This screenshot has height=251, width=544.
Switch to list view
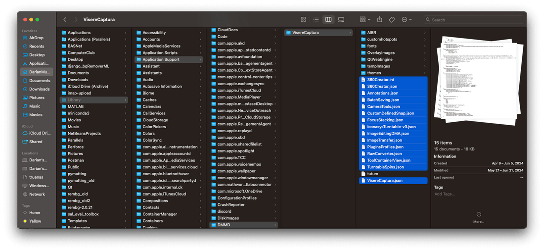click(316, 20)
